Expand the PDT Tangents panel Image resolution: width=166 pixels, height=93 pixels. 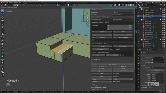coord(95,85)
